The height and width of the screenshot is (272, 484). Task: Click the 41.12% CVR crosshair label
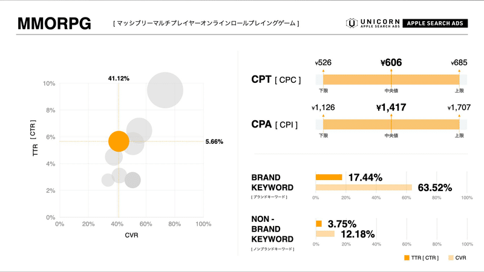click(119, 79)
